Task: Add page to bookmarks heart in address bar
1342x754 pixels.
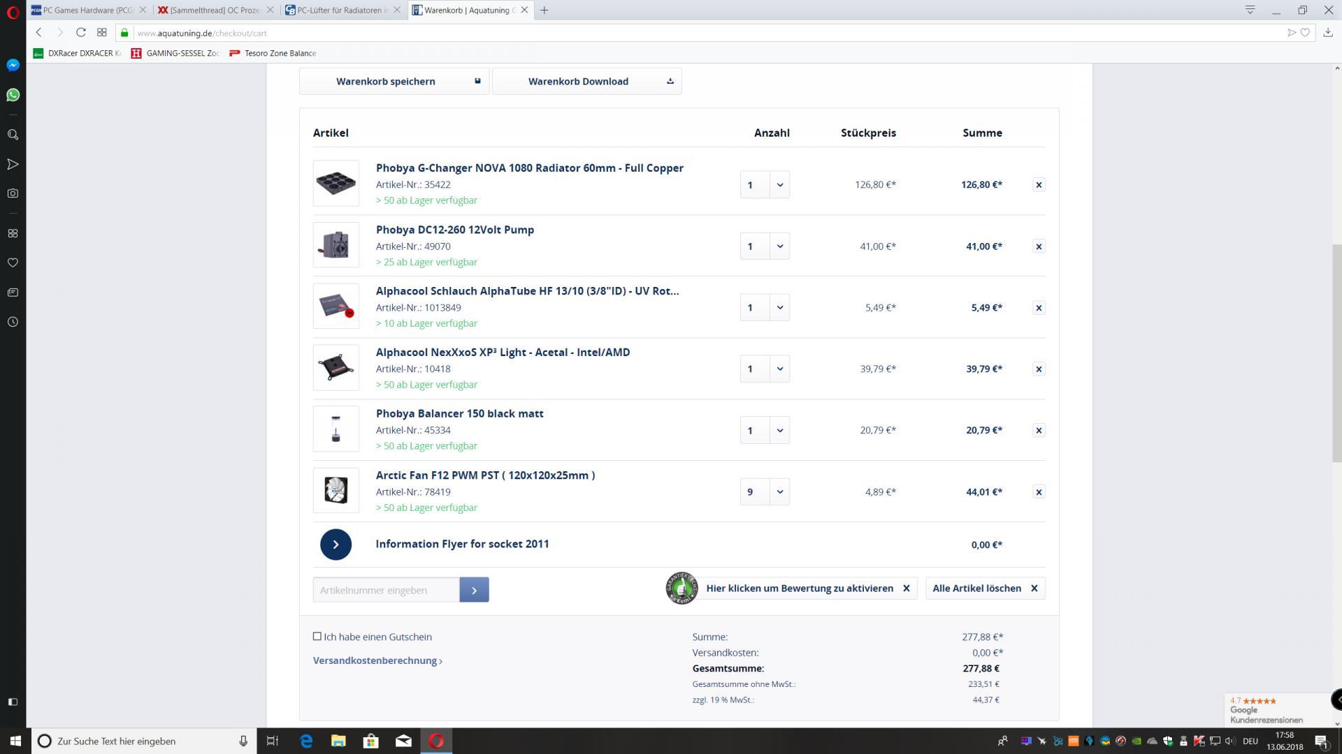Action: (1305, 33)
